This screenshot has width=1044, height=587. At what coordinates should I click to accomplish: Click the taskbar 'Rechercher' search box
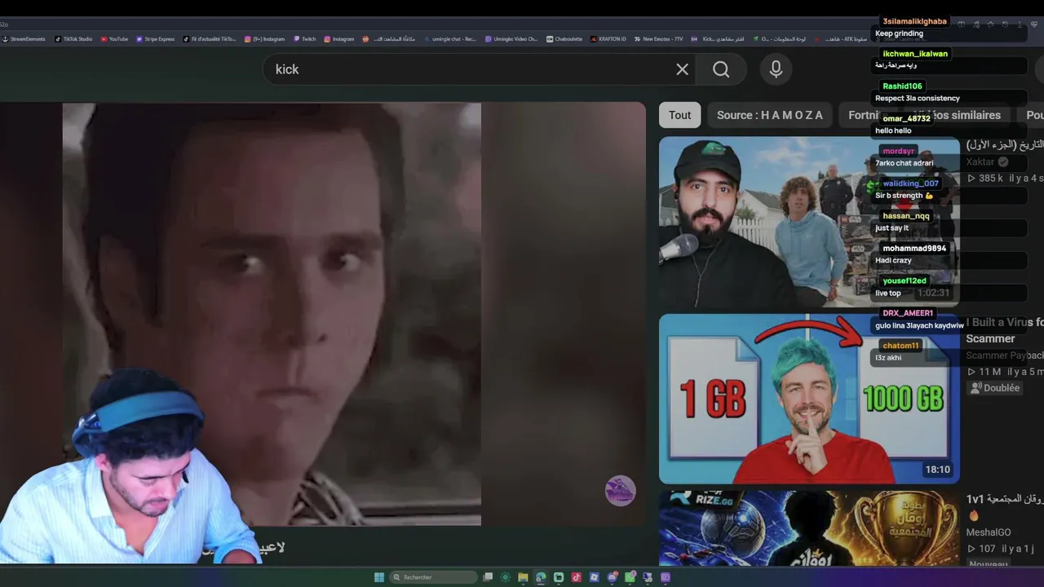[x=432, y=577]
